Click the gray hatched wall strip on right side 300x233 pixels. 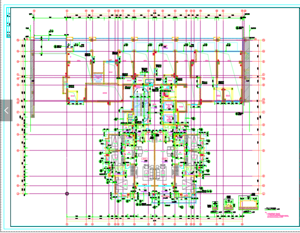[x=247, y=70]
